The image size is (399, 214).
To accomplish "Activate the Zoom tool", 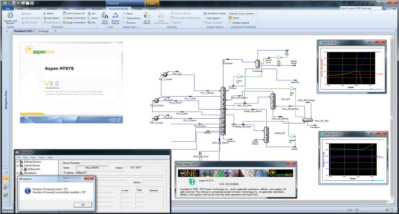I will (x=92, y=18).
